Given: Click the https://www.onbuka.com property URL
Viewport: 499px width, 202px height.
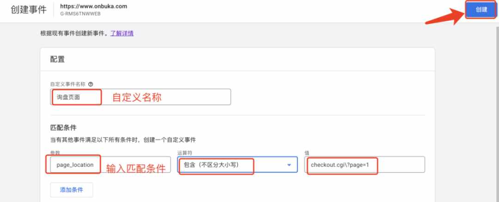Looking at the screenshot, I should 93,6.
